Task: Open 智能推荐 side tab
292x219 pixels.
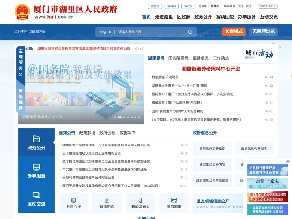Action: click(x=21, y=99)
